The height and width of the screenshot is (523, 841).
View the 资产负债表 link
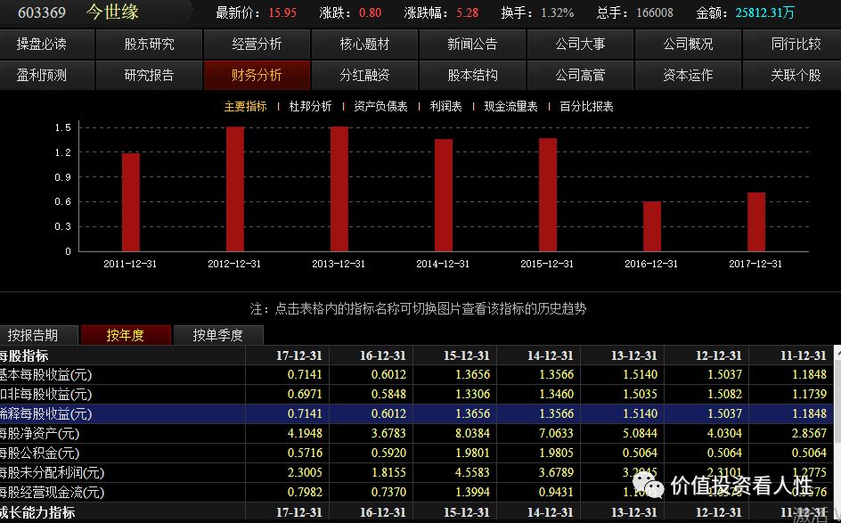point(380,106)
